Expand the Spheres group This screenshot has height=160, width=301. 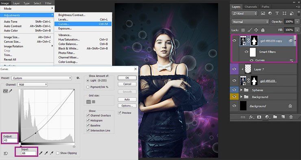pyautogui.click(x=241, y=90)
